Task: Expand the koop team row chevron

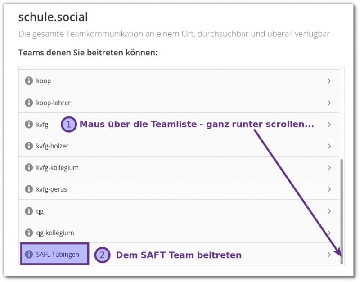Action: [x=329, y=81]
